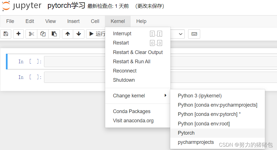Open the Cell menu

click(95, 21)
